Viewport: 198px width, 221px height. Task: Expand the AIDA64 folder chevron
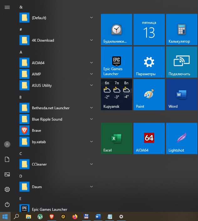91,63
